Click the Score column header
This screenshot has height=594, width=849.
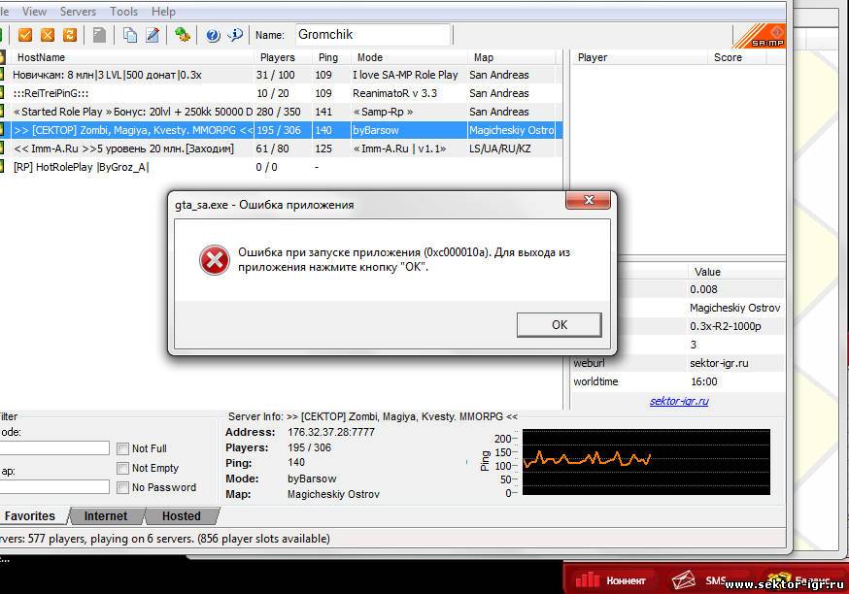737,57
